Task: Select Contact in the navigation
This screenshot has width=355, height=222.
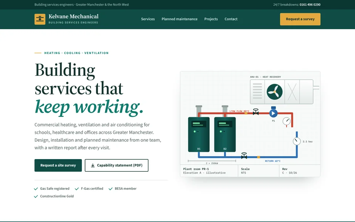Action: pyautogui.click(x=231, y=19)
